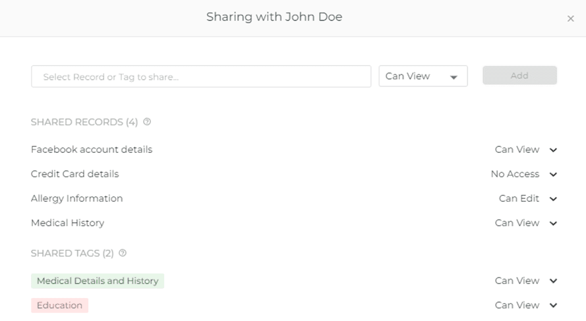Close the Sharing with John Doe dialog

tap(571, 18)
